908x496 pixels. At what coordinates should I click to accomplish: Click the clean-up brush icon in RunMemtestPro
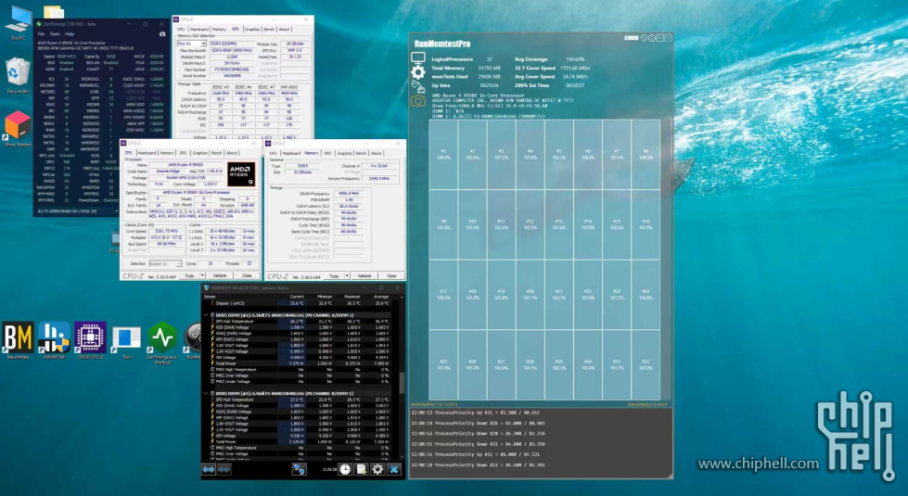tap(417, 86)
